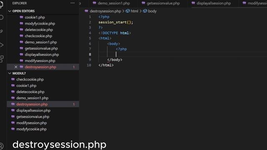Screen dimensions: 267x150
Task: Open the Source Control view in activity bar
Action: (1, 31)
